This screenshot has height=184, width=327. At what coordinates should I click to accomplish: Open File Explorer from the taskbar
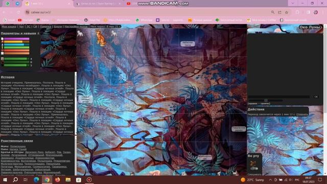point(68,180)
